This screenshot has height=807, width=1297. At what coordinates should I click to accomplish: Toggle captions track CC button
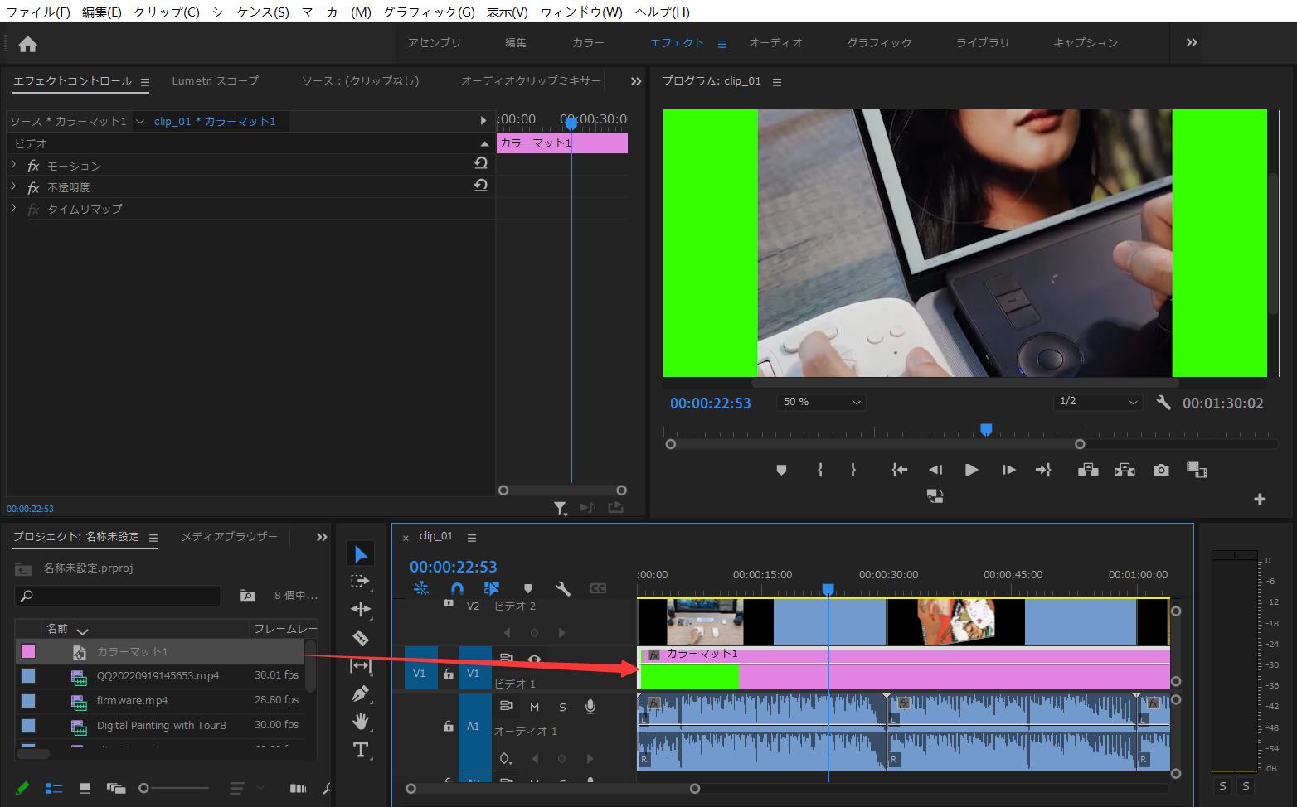coord(598,588)
